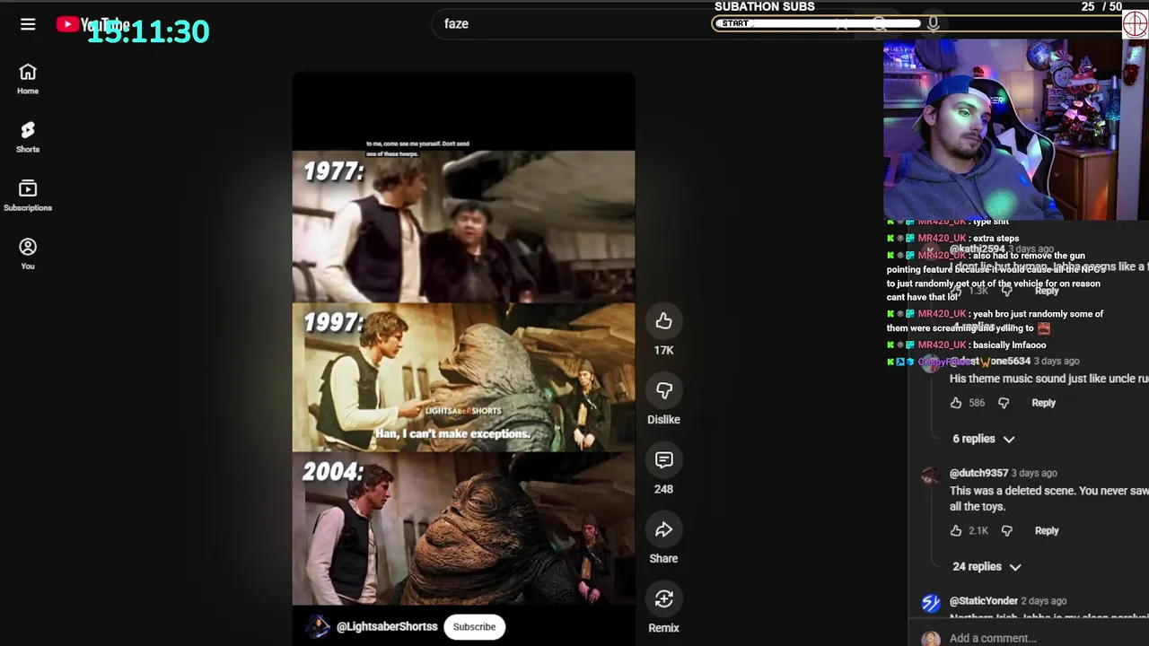Dislike @dutch9357's comment
This screenshot has height=646, width=1149.
tap(1007, 530)
